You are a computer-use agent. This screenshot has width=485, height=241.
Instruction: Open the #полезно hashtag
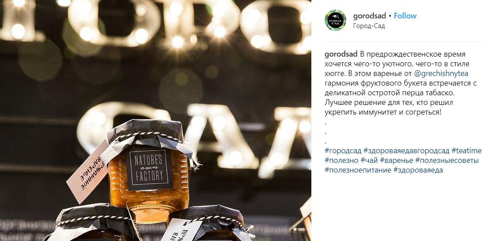tap(342, 161)
